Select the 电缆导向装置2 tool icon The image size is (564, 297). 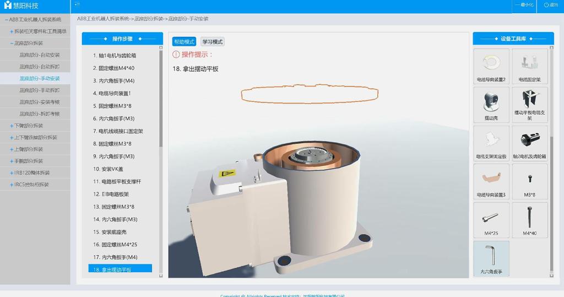[491, 62]
